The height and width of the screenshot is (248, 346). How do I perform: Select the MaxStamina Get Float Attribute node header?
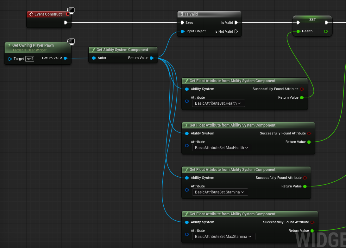tap(250, 214)
